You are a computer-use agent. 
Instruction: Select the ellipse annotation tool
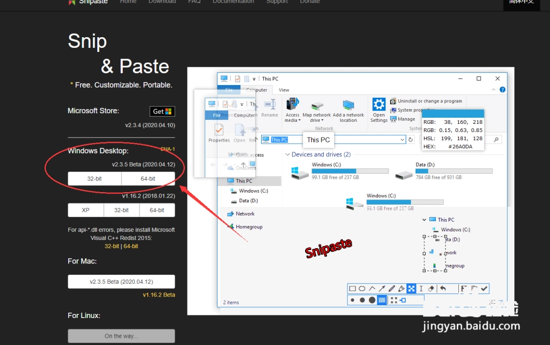point(362,288)
